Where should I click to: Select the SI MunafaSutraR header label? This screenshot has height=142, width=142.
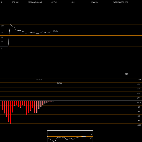(x=35, y=2)
